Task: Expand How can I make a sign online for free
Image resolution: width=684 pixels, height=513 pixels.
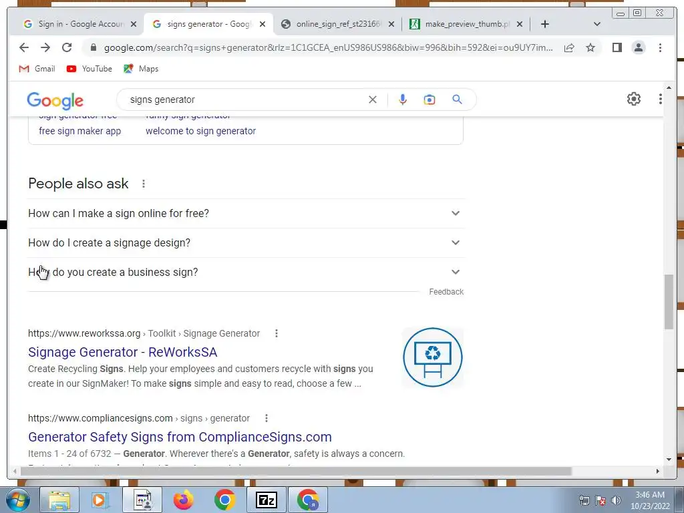Action: click(246, 213)
